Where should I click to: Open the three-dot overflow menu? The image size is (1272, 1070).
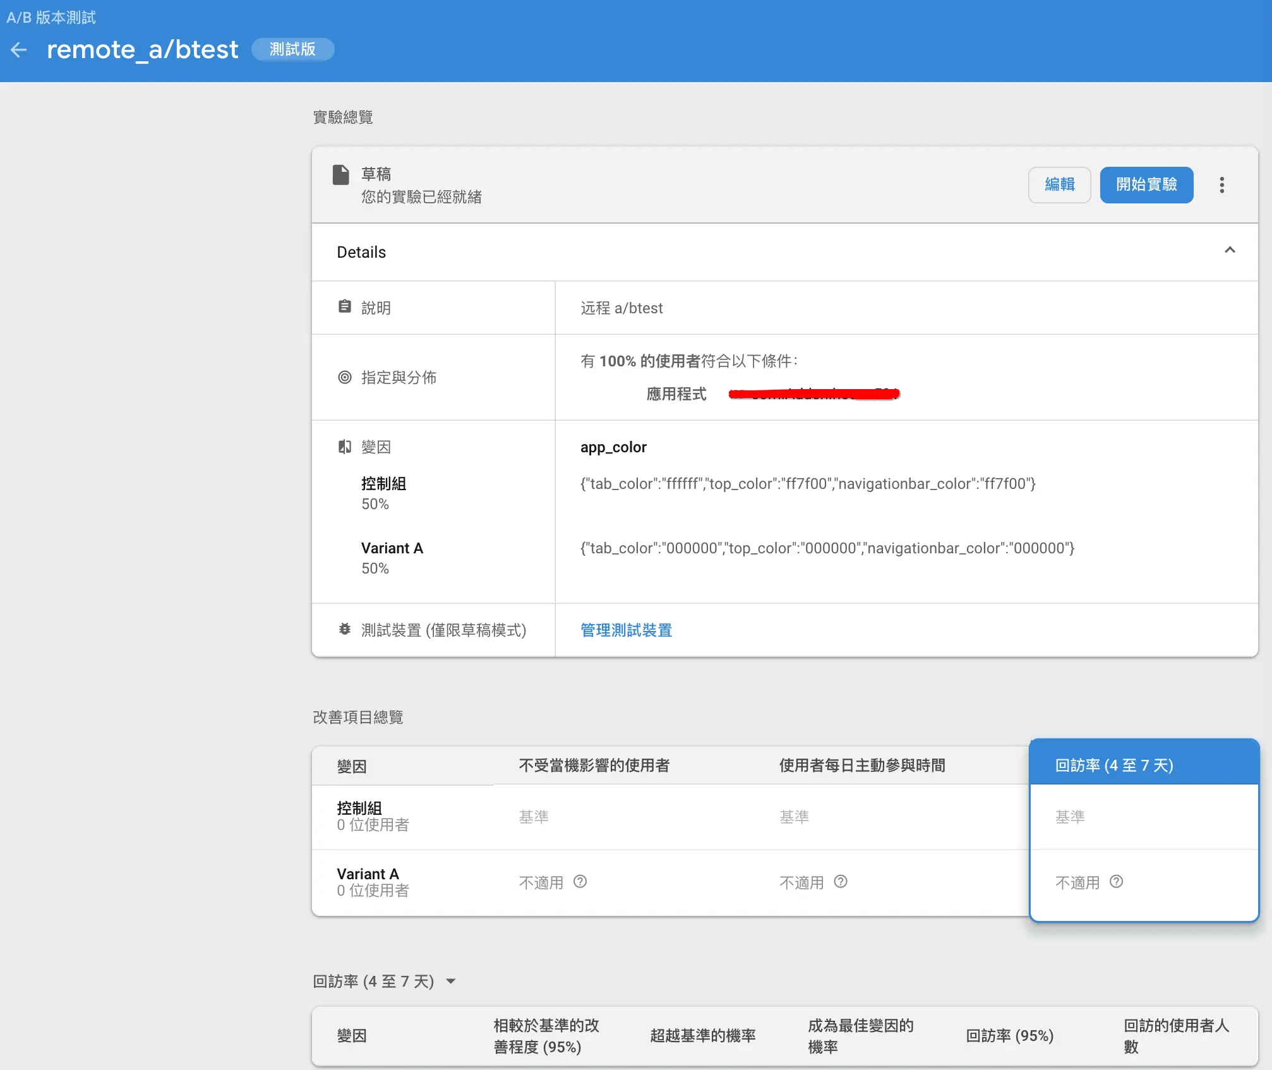[1221, 185]
